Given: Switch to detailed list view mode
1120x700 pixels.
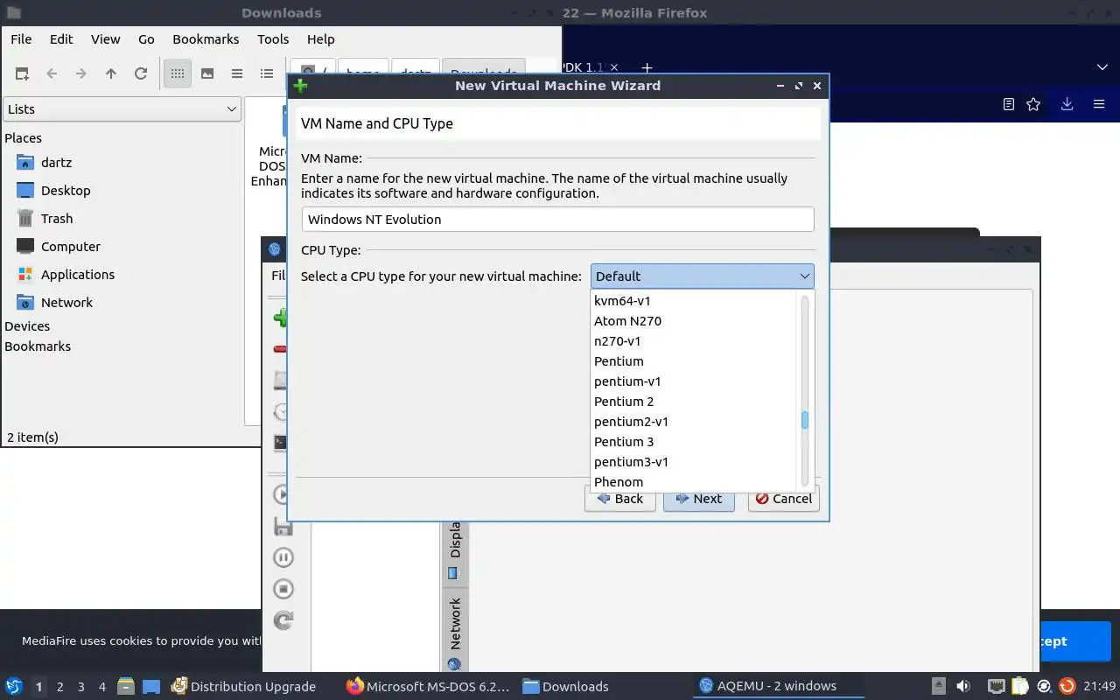Looking at the screenshot, I should click(267, 73).
